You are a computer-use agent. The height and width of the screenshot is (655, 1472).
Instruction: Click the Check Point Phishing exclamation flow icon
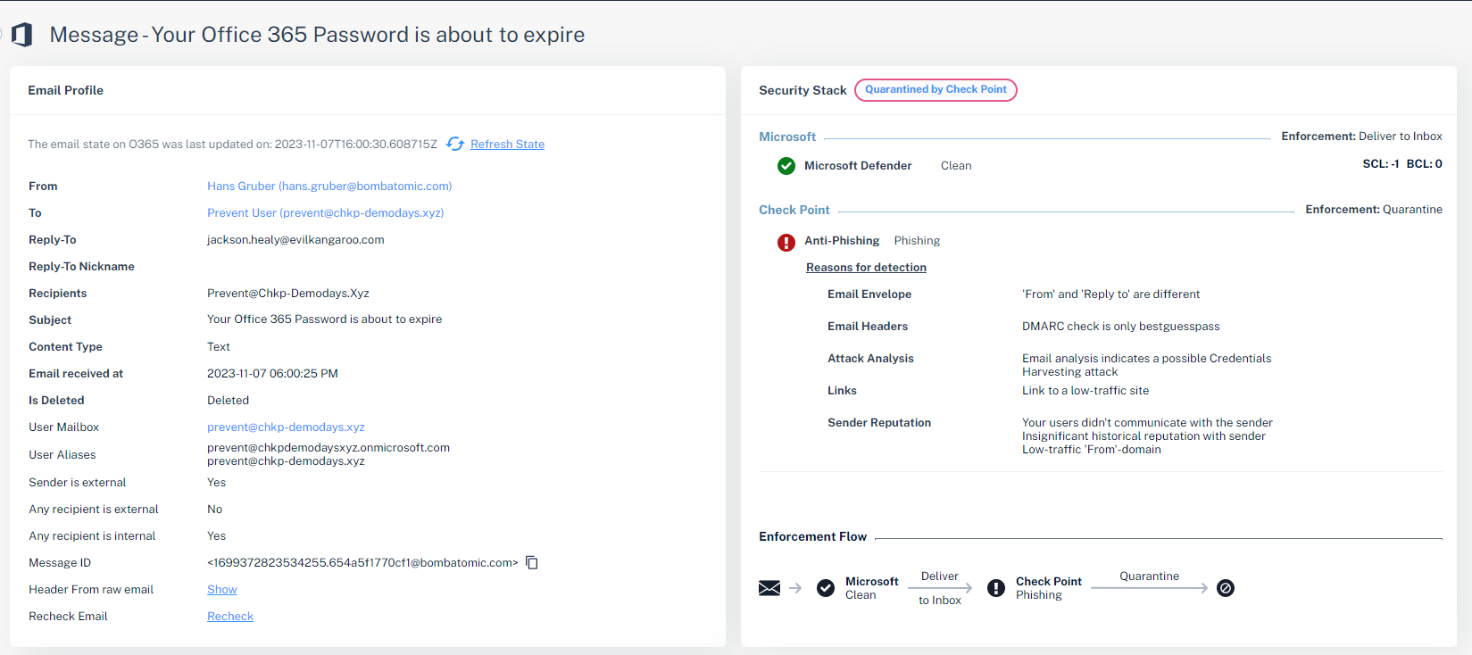996,588
